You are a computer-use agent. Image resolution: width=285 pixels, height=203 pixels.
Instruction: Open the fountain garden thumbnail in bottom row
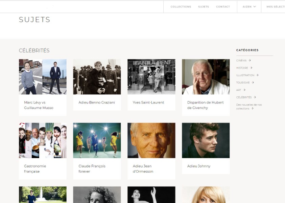43,195
